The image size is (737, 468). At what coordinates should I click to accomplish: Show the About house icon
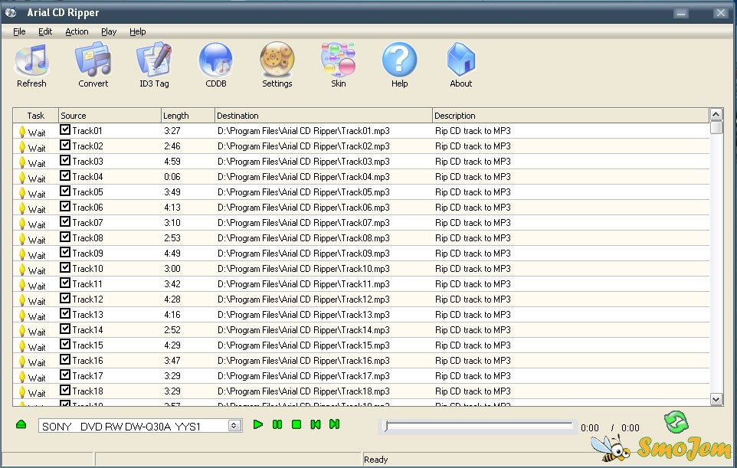point(461,60)
